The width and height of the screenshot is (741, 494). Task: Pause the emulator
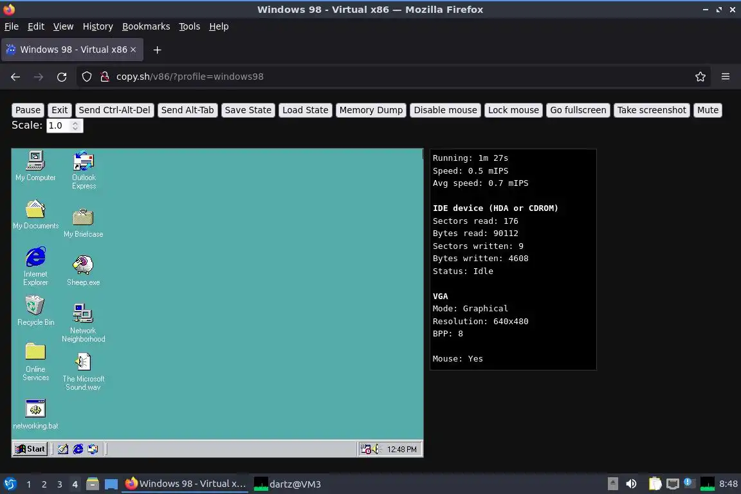tap(28, 110)
